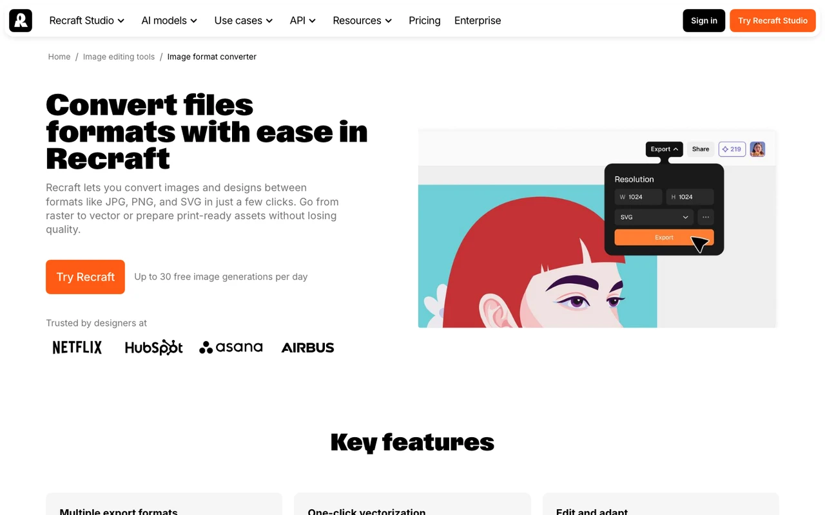The width and height of the screenshot is (825, 515).
Task: Expand the Resources dropdown
Action: [x=362, y=21]
